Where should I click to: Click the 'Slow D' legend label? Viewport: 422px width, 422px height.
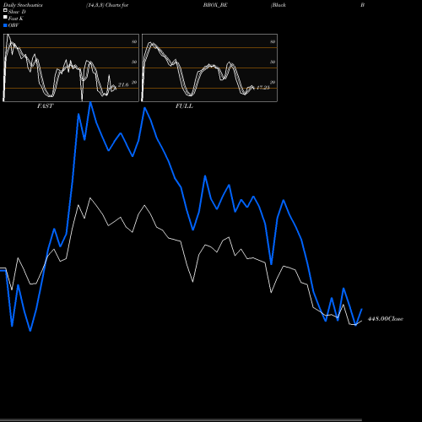tap(17, 12)
